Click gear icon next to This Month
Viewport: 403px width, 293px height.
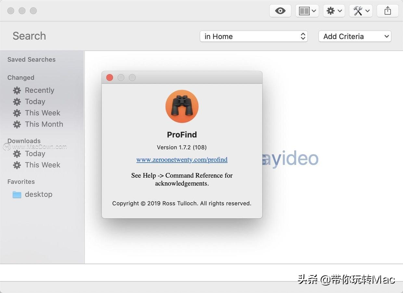[x=17, y=124]
